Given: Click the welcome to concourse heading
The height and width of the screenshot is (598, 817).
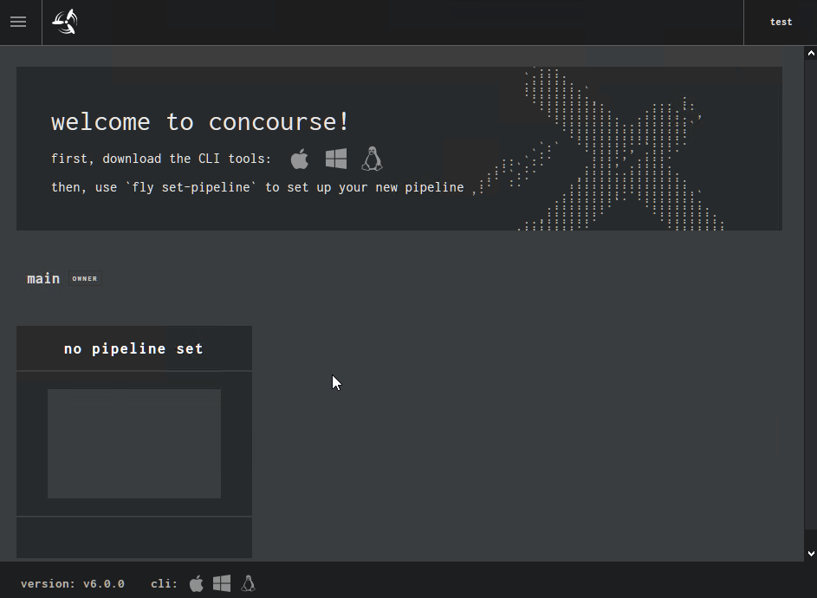Looking at the screenshot, I should (199, 122).
